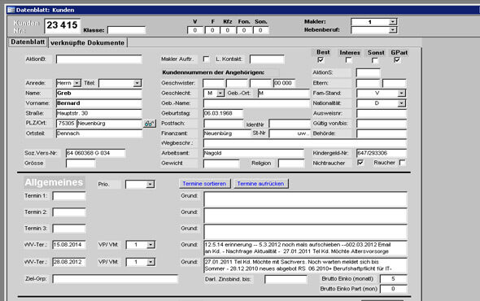
Task: Open the Nebenberuf dropdown
Action: pos(393,30)
